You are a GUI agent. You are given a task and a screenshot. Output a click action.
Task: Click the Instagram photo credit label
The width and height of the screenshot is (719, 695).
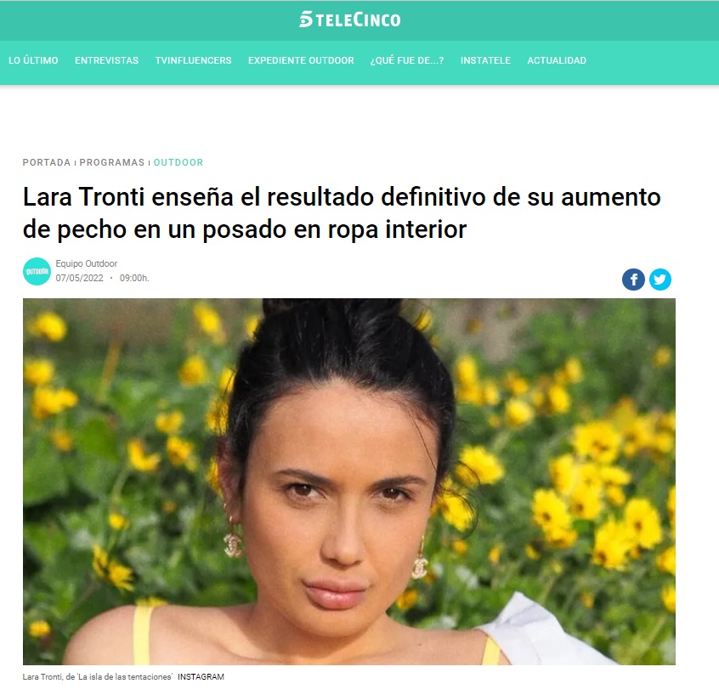click(x=201, y=676)
